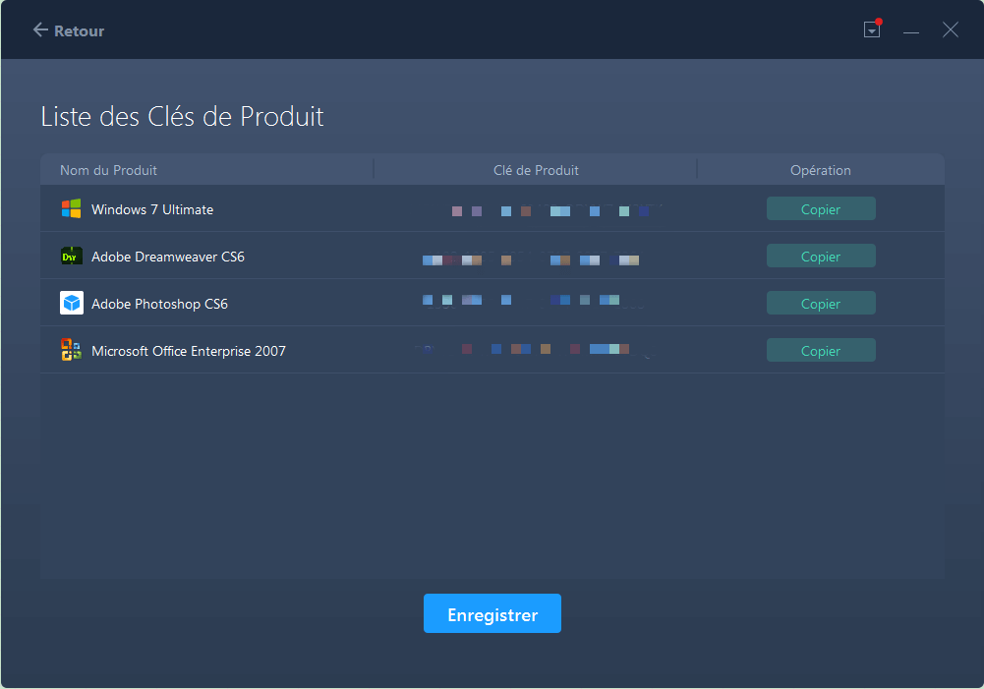Select the 'Adobe Dreamweaver CS6' product name

(x=168, y=257)
